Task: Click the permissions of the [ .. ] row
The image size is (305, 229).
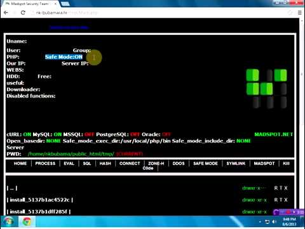Action: [x=254, y=188]
